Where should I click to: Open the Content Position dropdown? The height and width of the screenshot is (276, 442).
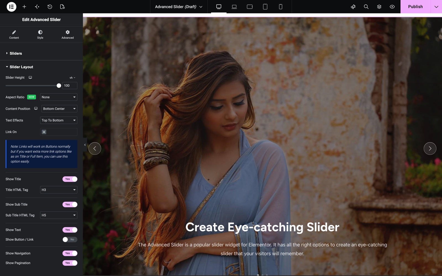point(59,109)
